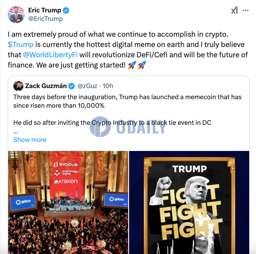Click Eric Trump's blue verified badge

click(x=66, y=10)
